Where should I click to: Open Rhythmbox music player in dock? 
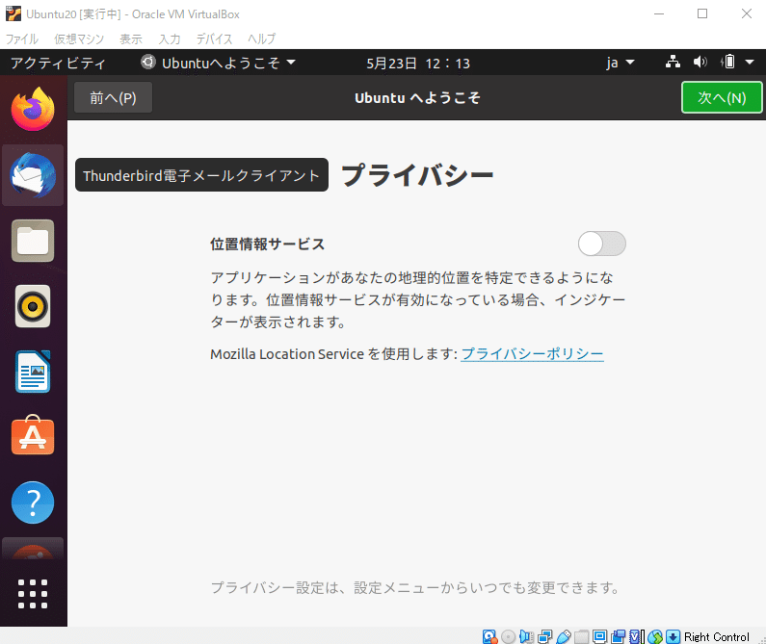pyautogui.click(x=33, y=306)
